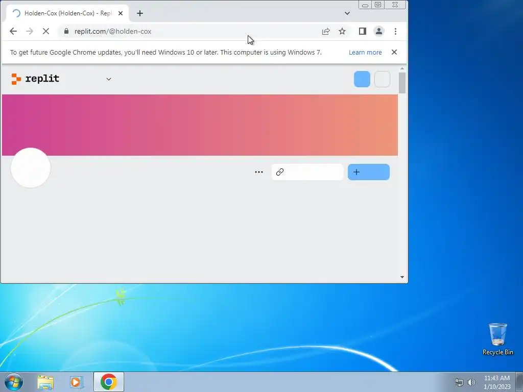Restore down the Chrome window
523x392 pixels.
[x=378, y=5]
